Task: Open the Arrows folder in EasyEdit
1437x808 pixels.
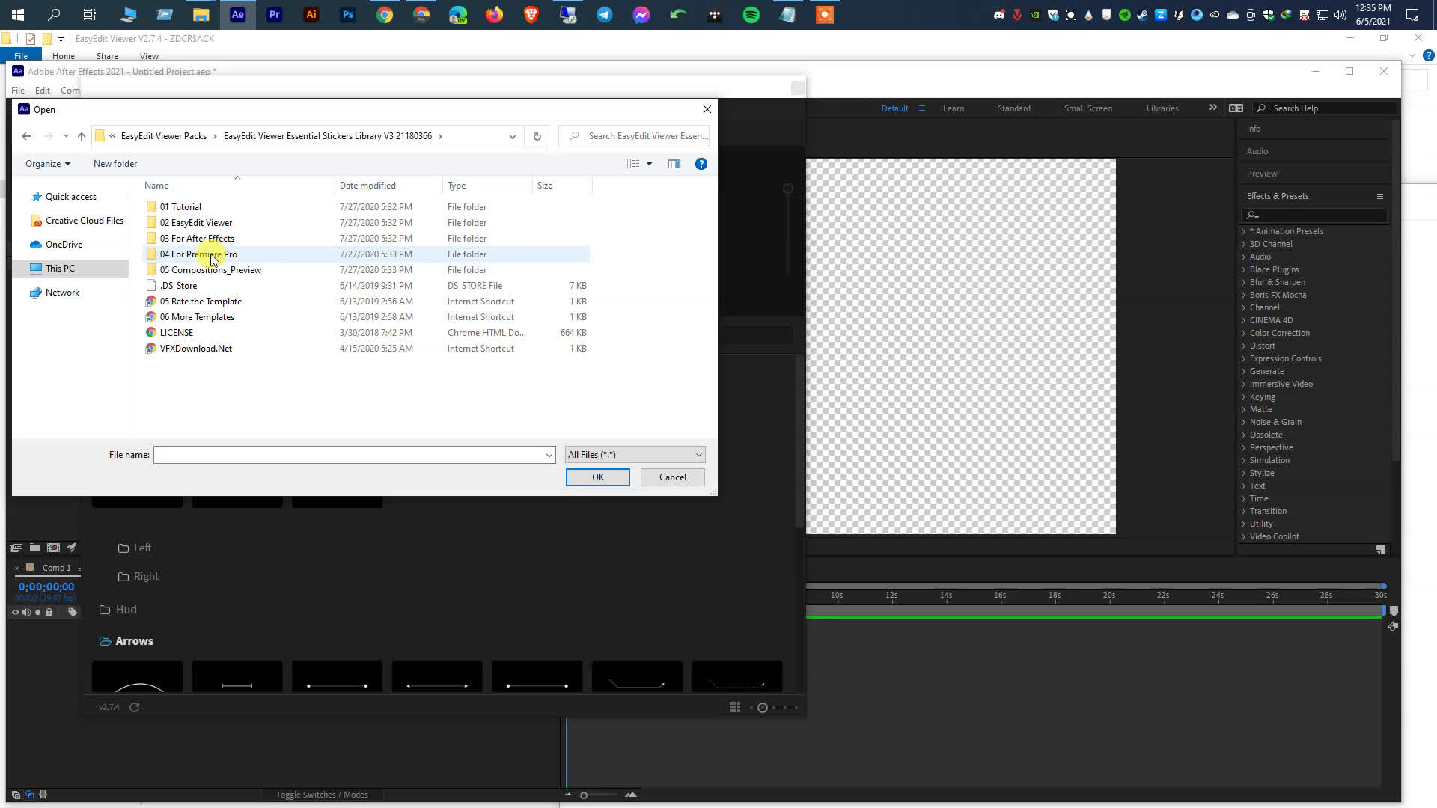Action: click(126, 641)
